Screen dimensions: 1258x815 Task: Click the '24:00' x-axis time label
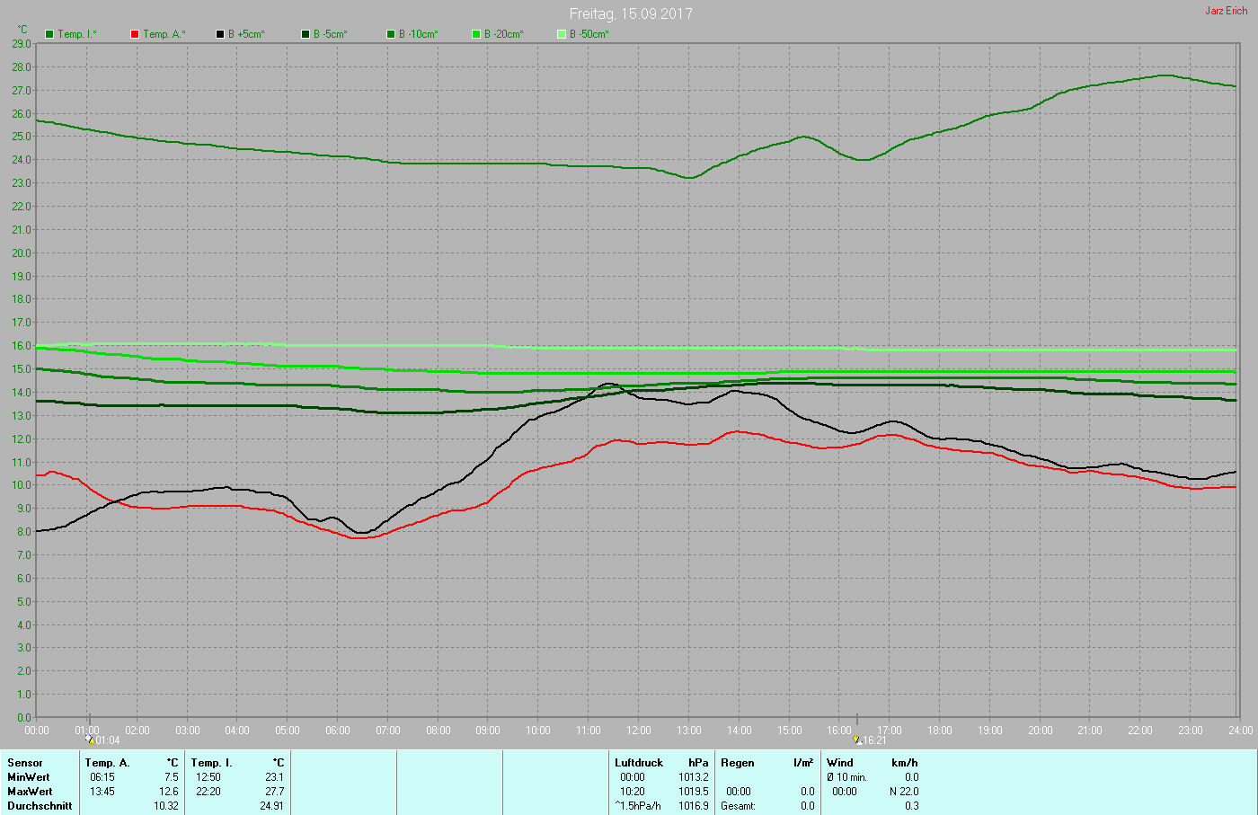coord(1240,731)
